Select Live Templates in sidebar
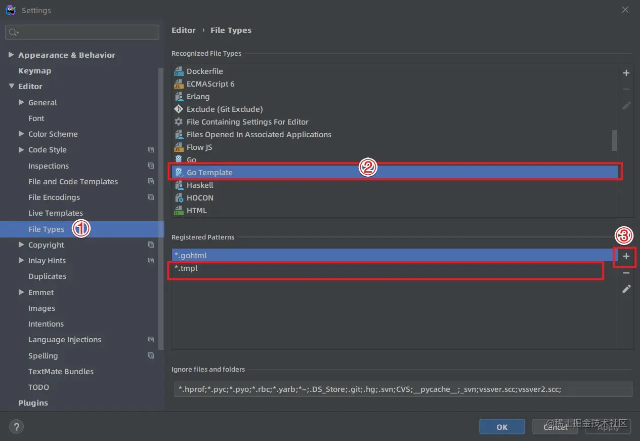Viewport: 640px width, 441px height. coord(56,213)
